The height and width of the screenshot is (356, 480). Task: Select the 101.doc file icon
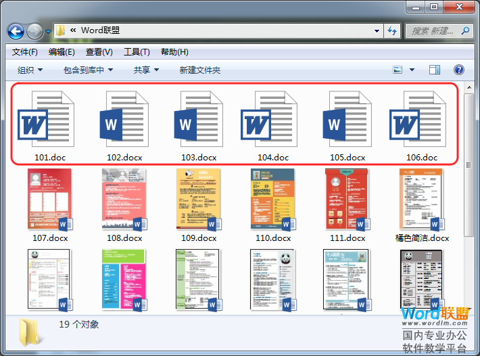pos(46,119)
